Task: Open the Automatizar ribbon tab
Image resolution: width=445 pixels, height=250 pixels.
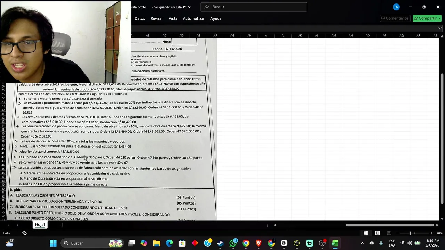Action: [194, 18]
